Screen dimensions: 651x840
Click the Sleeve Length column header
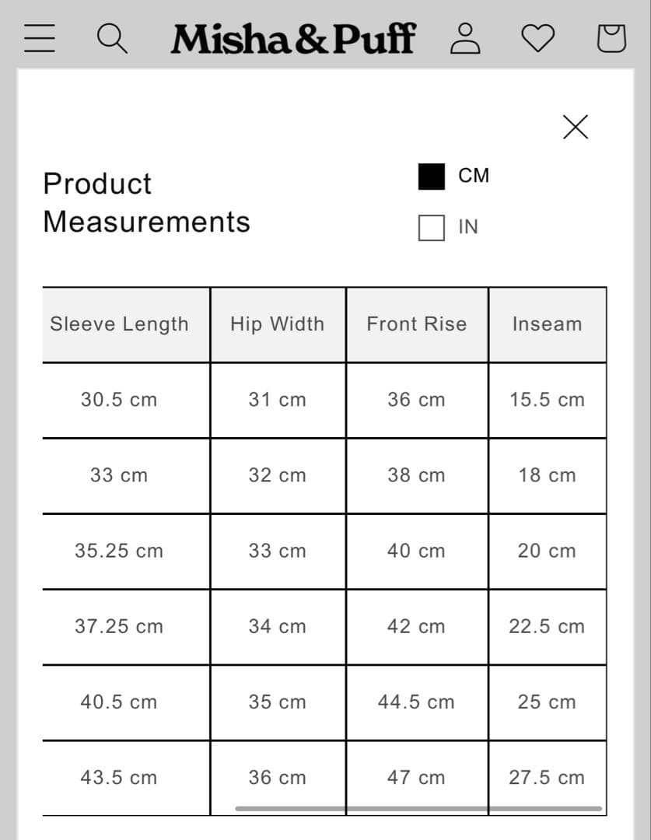(119, 324)
